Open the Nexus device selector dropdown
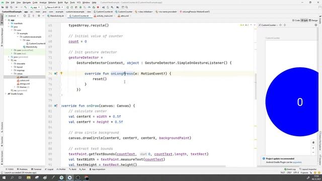This screenshot has width=322, height=181. (54, 7)
